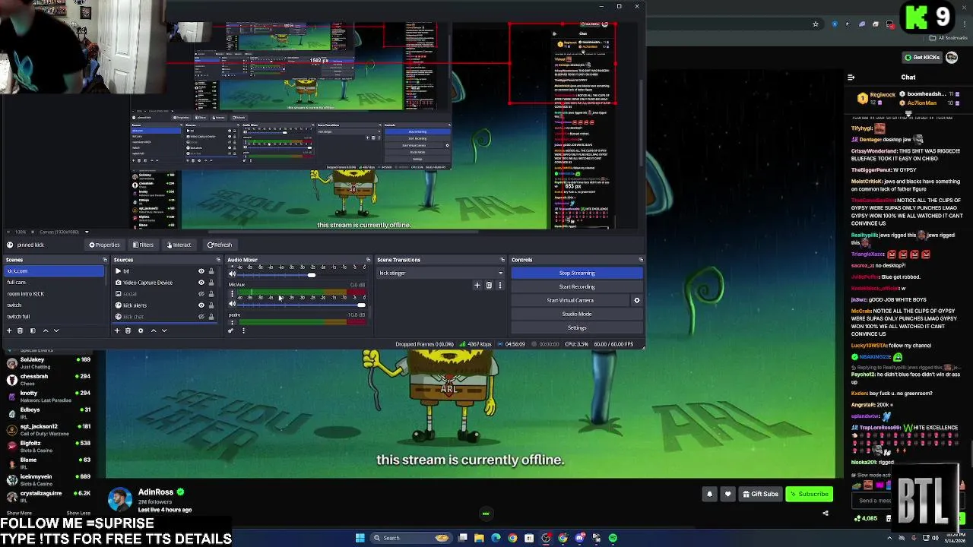Toggle lock on btl source

point(211,271)
